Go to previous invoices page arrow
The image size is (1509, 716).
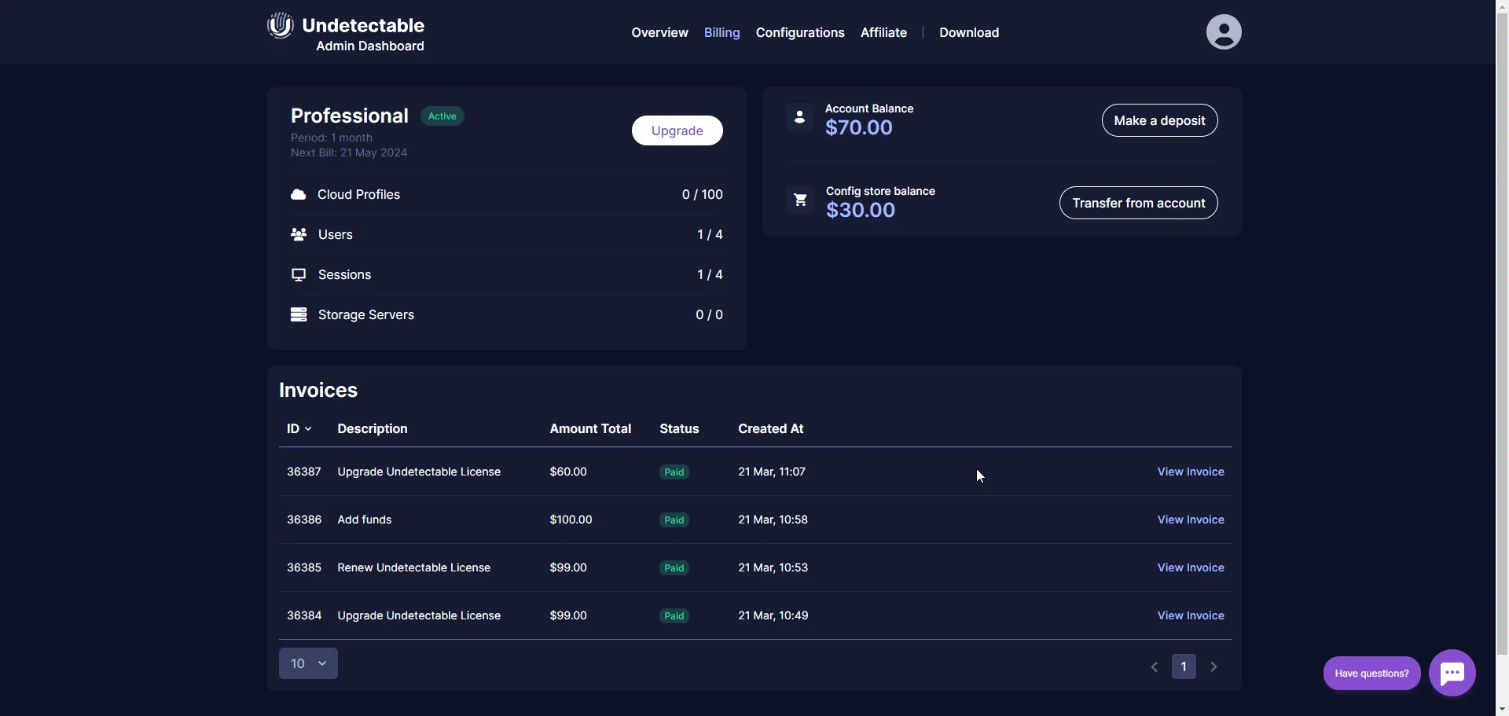click(1155, 666)
